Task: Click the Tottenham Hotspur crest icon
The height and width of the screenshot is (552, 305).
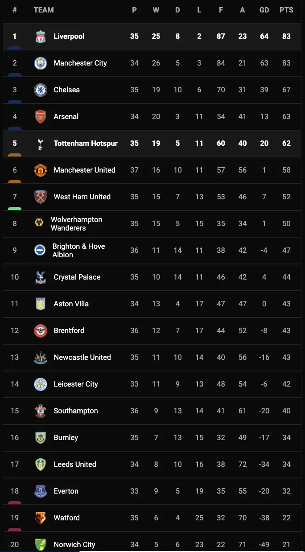Action: coord(41,144)
